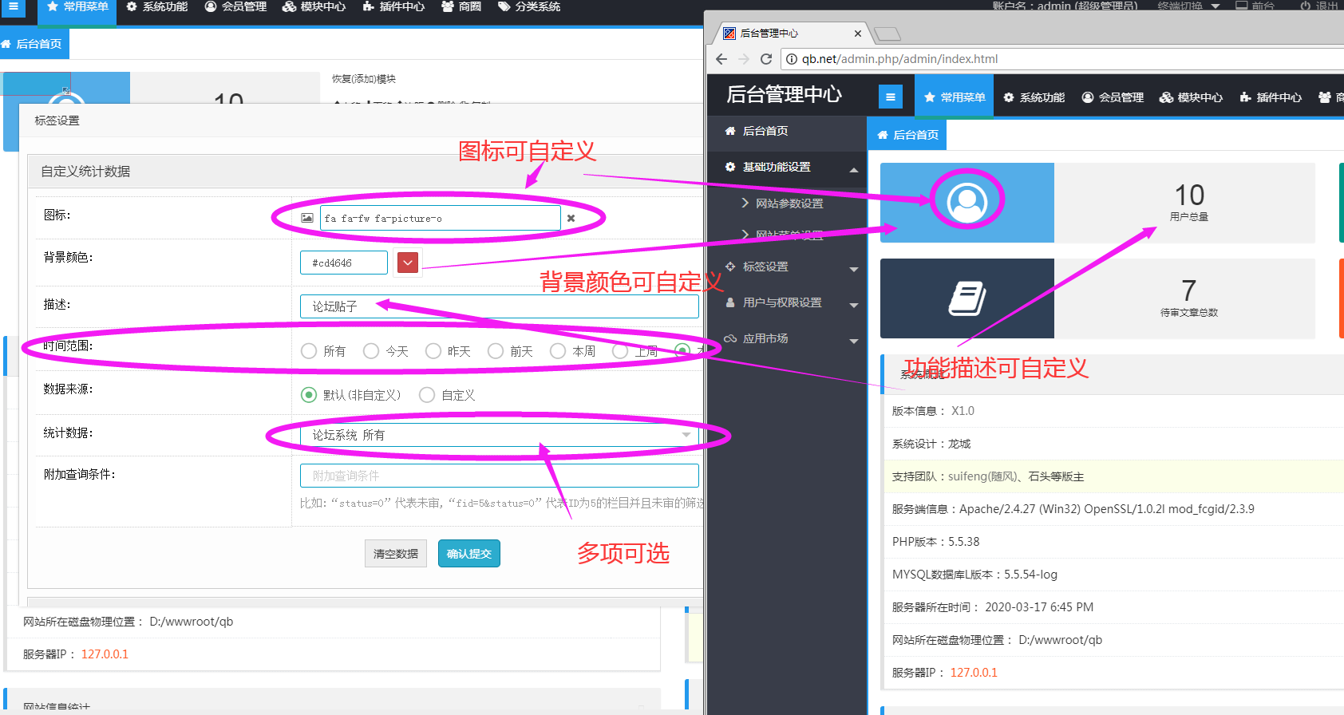1344x715 pixels.
Task: Close the 后台管理中心 browser tab
Action: click(x=858, y=34)
